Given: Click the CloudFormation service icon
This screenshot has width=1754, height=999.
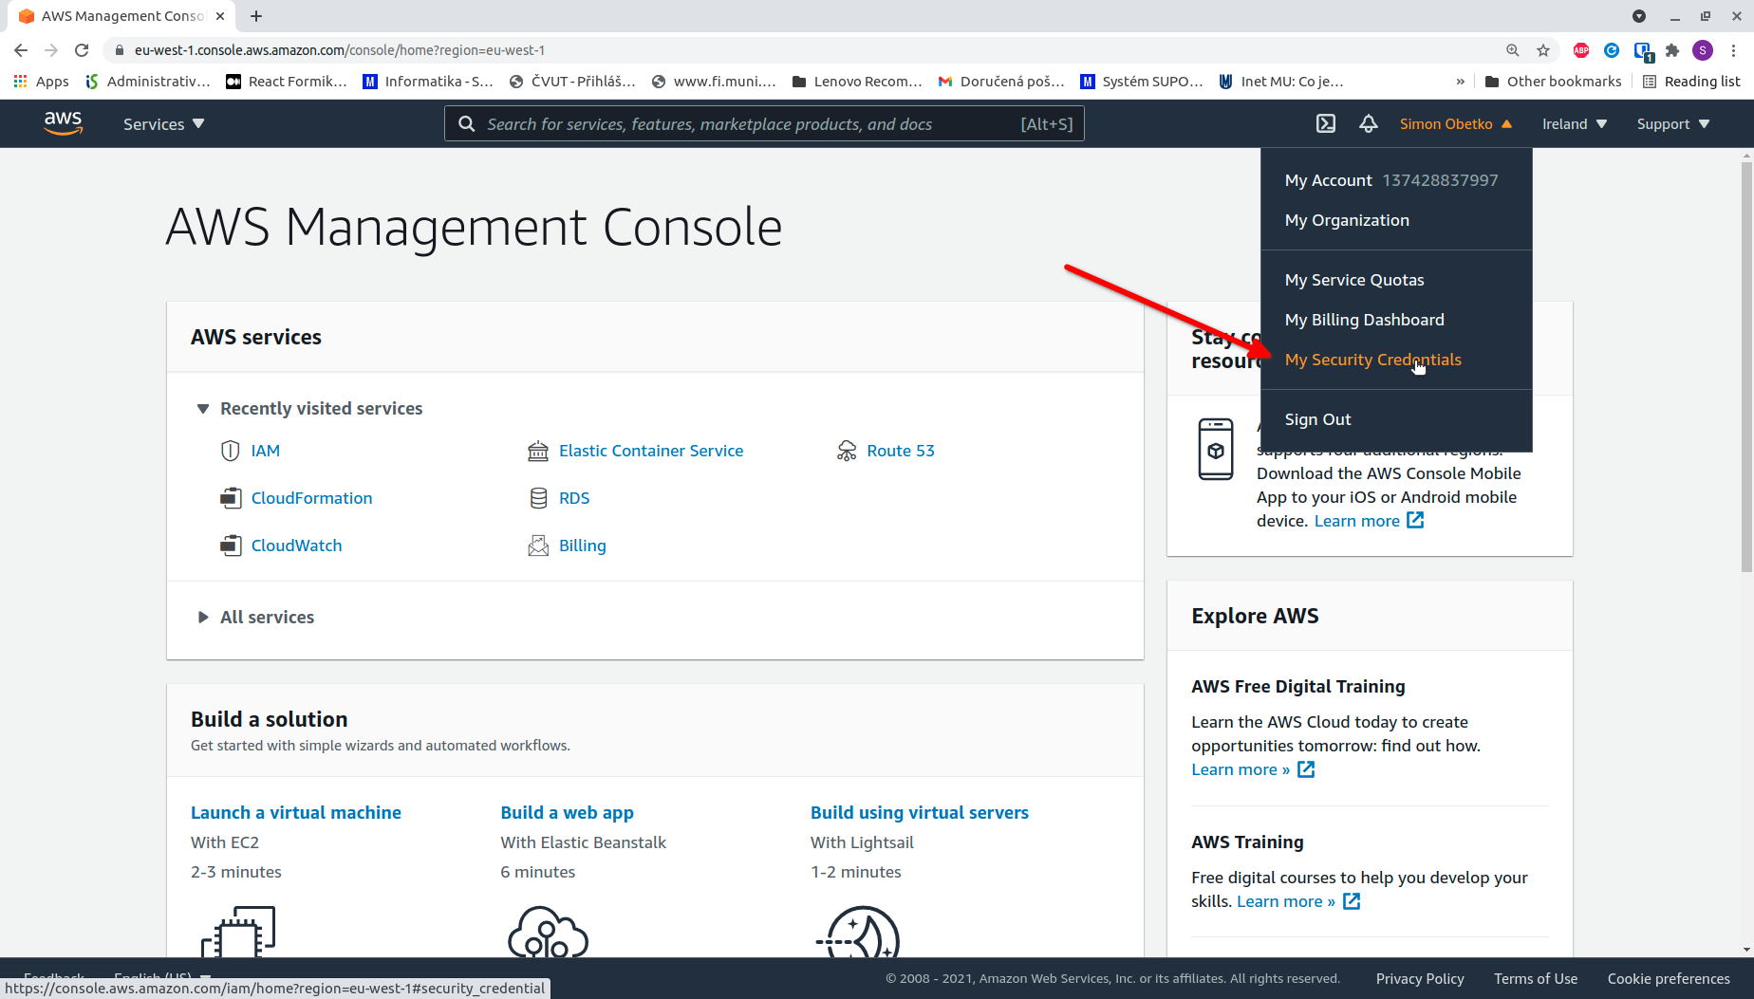Looking at the screenshot, I should point(231,498).
